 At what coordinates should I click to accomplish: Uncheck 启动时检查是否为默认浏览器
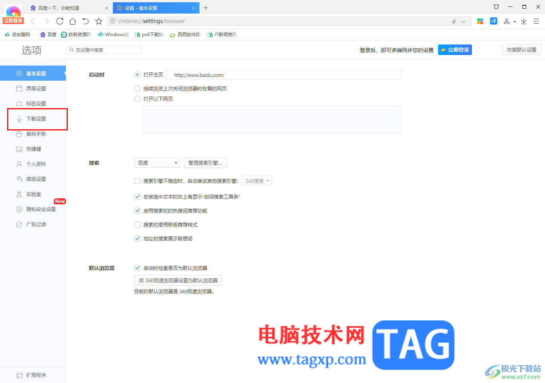pos(137,268)
